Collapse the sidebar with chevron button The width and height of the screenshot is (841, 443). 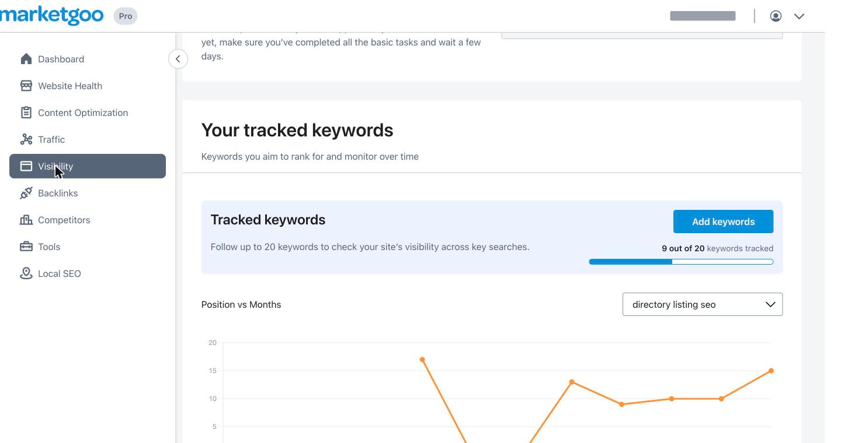tap(178, 59)
